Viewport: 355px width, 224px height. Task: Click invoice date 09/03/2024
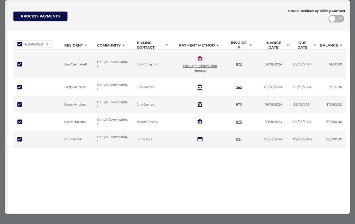click(273, 139)
